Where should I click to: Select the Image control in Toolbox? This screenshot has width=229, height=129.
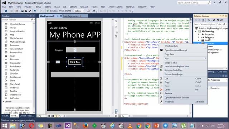(13, 28)
